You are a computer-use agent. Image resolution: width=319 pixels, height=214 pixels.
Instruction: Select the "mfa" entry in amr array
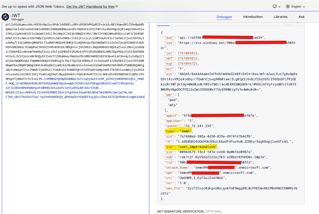click(x=172, y=105)
